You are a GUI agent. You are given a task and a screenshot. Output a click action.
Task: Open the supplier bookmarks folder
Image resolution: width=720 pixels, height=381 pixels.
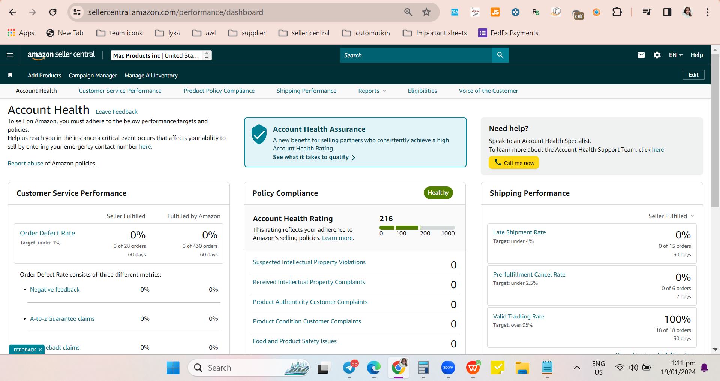(x=247, y=33)
